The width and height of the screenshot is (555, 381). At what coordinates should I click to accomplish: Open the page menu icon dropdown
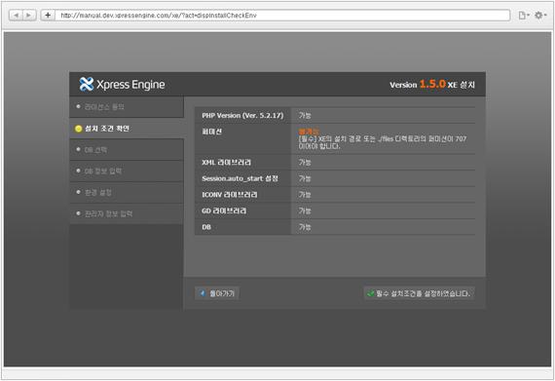pos(524,16)
